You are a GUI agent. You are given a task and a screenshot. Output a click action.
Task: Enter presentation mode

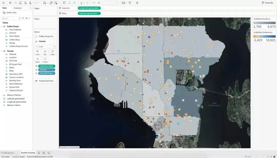(130, 3)
